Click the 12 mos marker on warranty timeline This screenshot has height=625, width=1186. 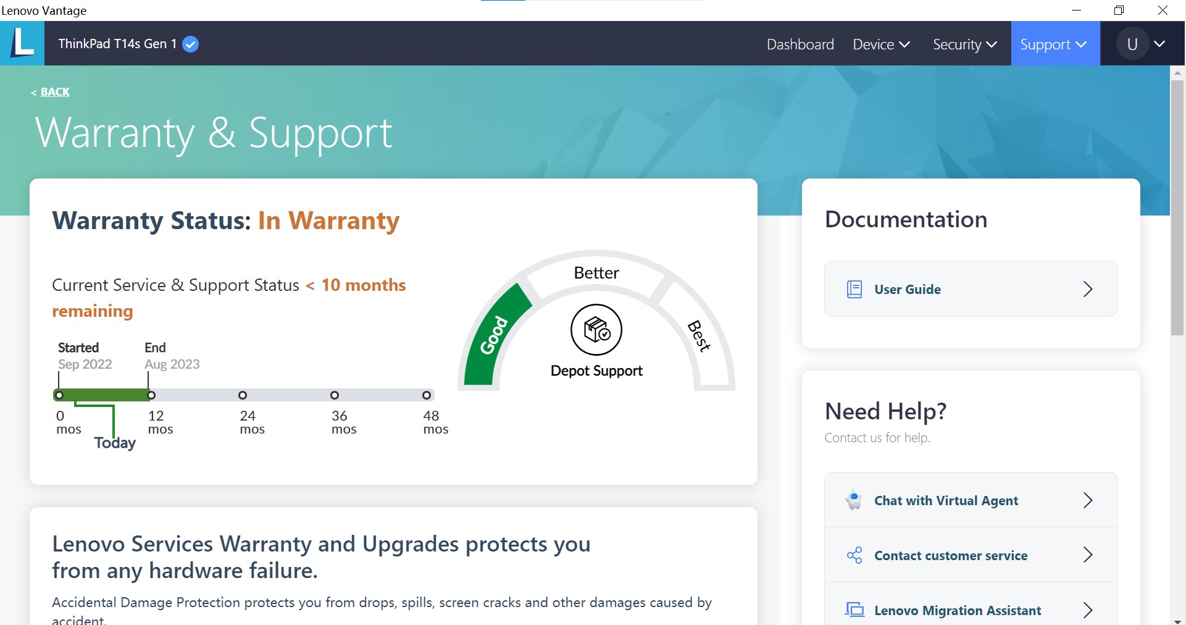(x=151, y=395)
